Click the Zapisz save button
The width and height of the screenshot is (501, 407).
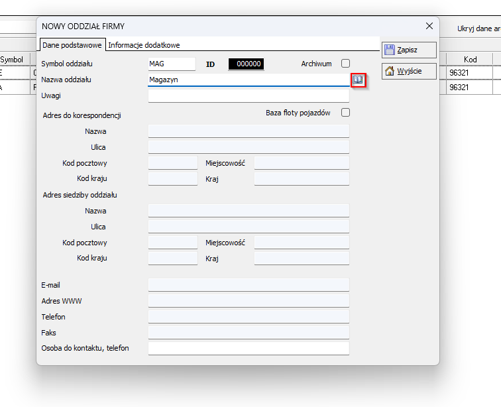pyautogui.click(x=409, y=50)
